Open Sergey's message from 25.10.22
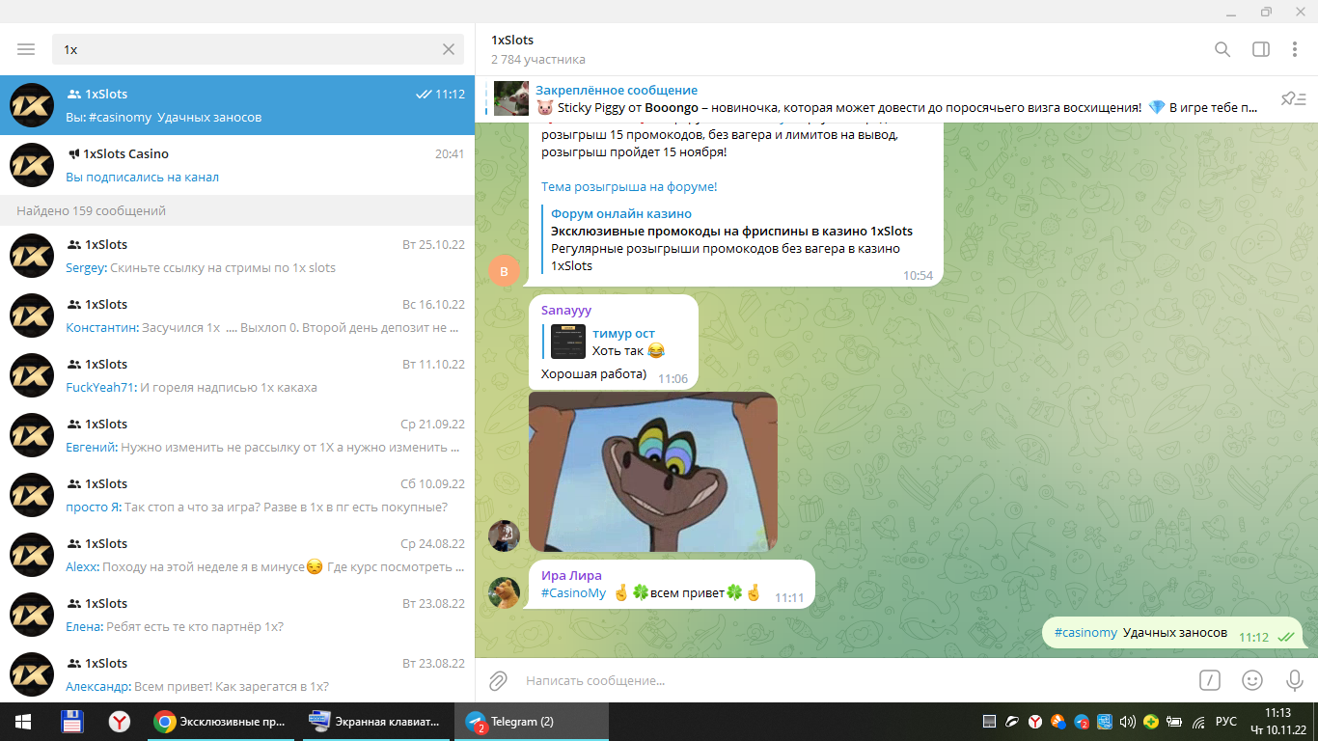The width and height of the screenshot is (1318, 741). [237, 256]
